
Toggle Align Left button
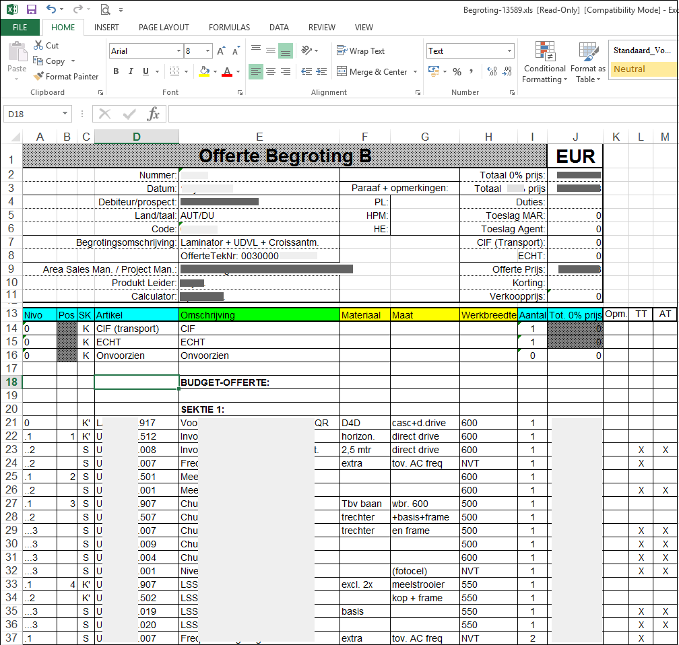coord(256,71)
